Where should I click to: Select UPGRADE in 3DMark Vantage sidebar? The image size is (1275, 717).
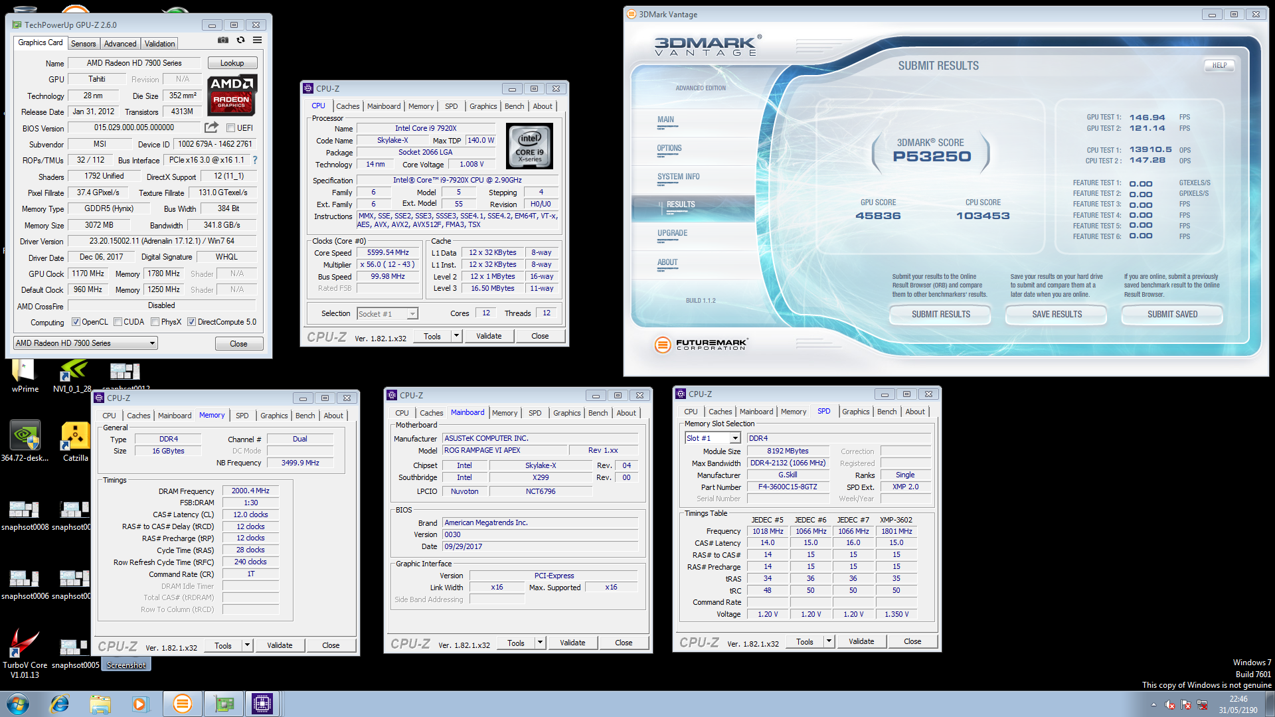(672, 234)
